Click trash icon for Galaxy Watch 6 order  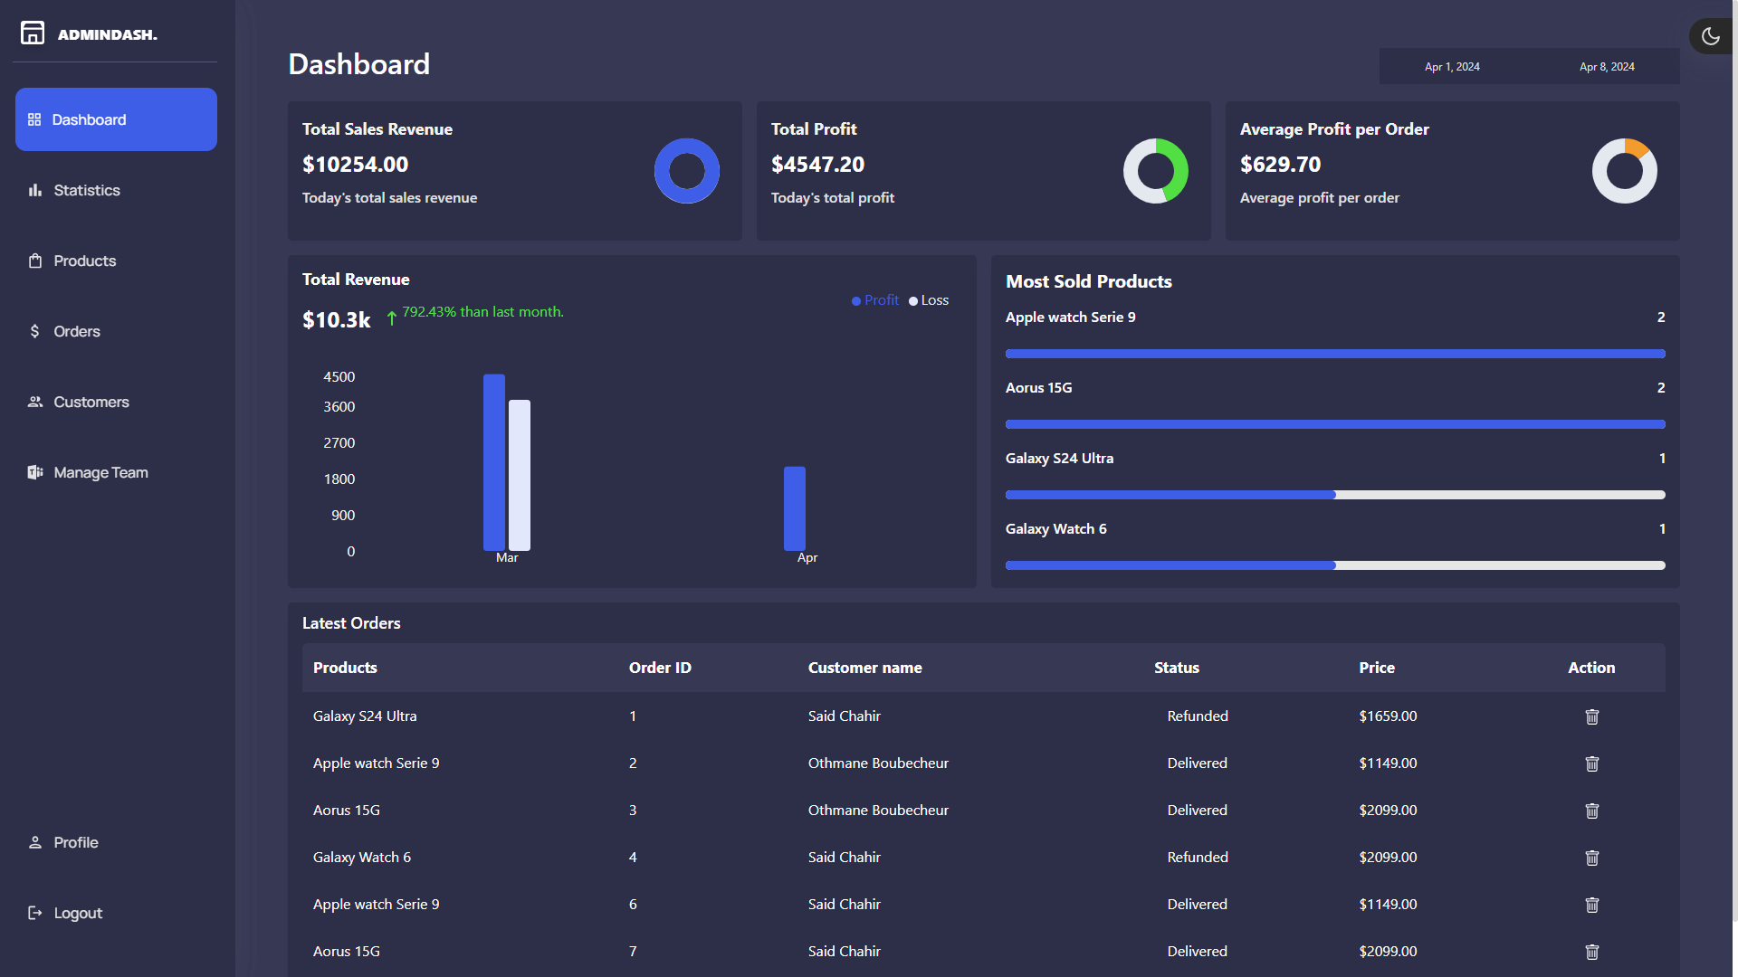[1591, 858]
